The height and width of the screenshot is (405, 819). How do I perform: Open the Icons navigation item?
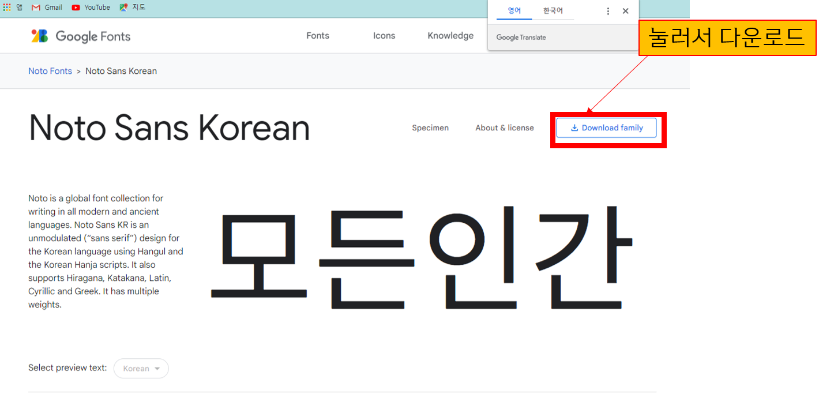pos(384,36)
